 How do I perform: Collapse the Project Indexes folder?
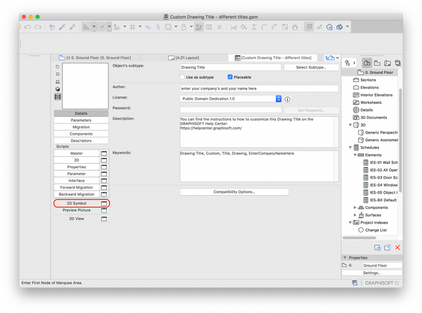click(350, 223)
